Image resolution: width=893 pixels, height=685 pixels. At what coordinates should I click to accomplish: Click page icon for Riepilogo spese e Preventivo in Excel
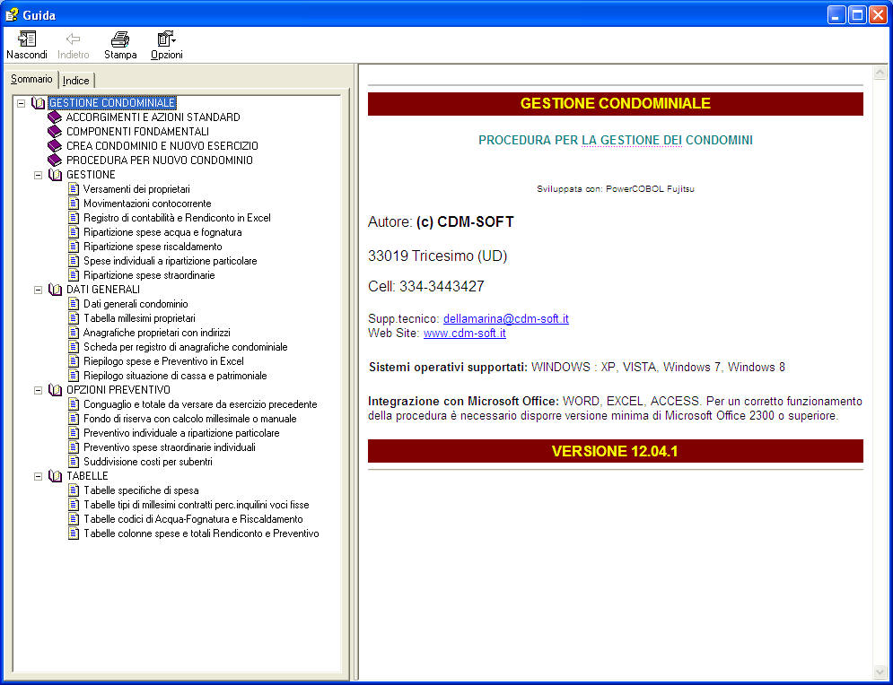click(74, 361)
